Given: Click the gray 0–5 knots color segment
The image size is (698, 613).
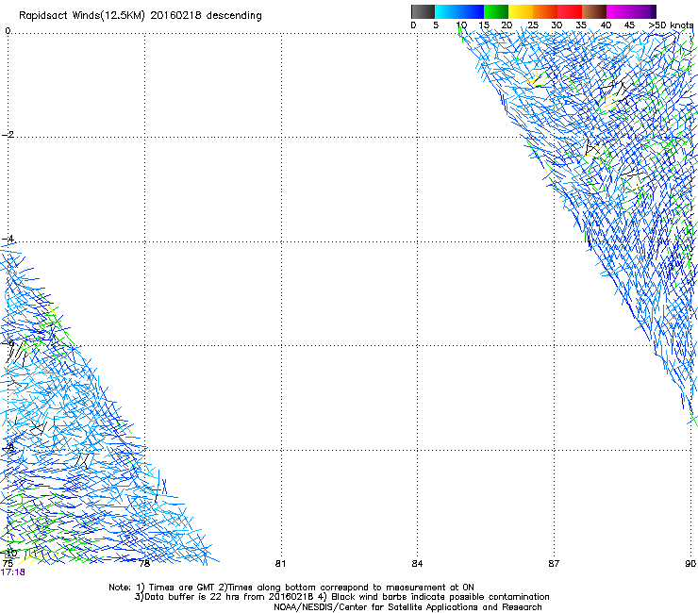Looking at the screenshot, I should pos(423,11).
